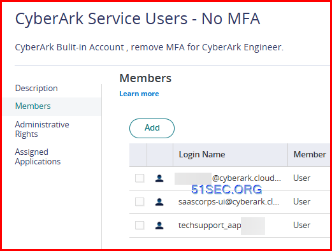332x251 pixels.
Task: Go to Assigned Applications section
Action: click(38, 157)
